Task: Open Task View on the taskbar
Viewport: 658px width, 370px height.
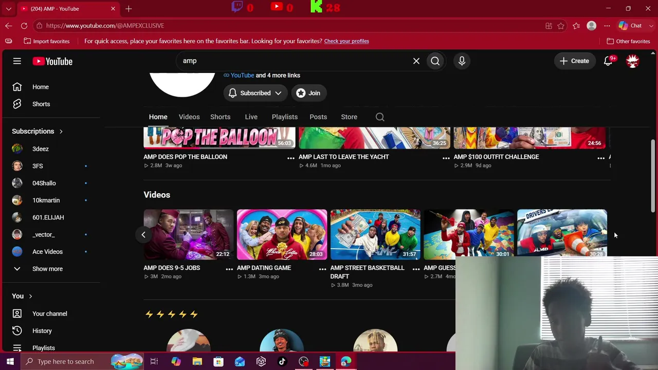Action: [x=154, y=362]
